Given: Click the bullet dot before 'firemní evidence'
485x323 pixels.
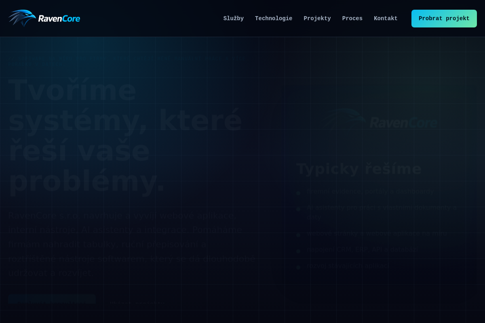Looking at the screenshot, I should click(298, 193).
